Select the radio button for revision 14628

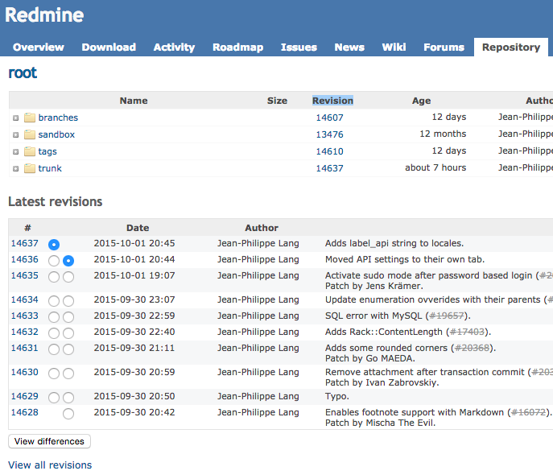click(68, 414)
